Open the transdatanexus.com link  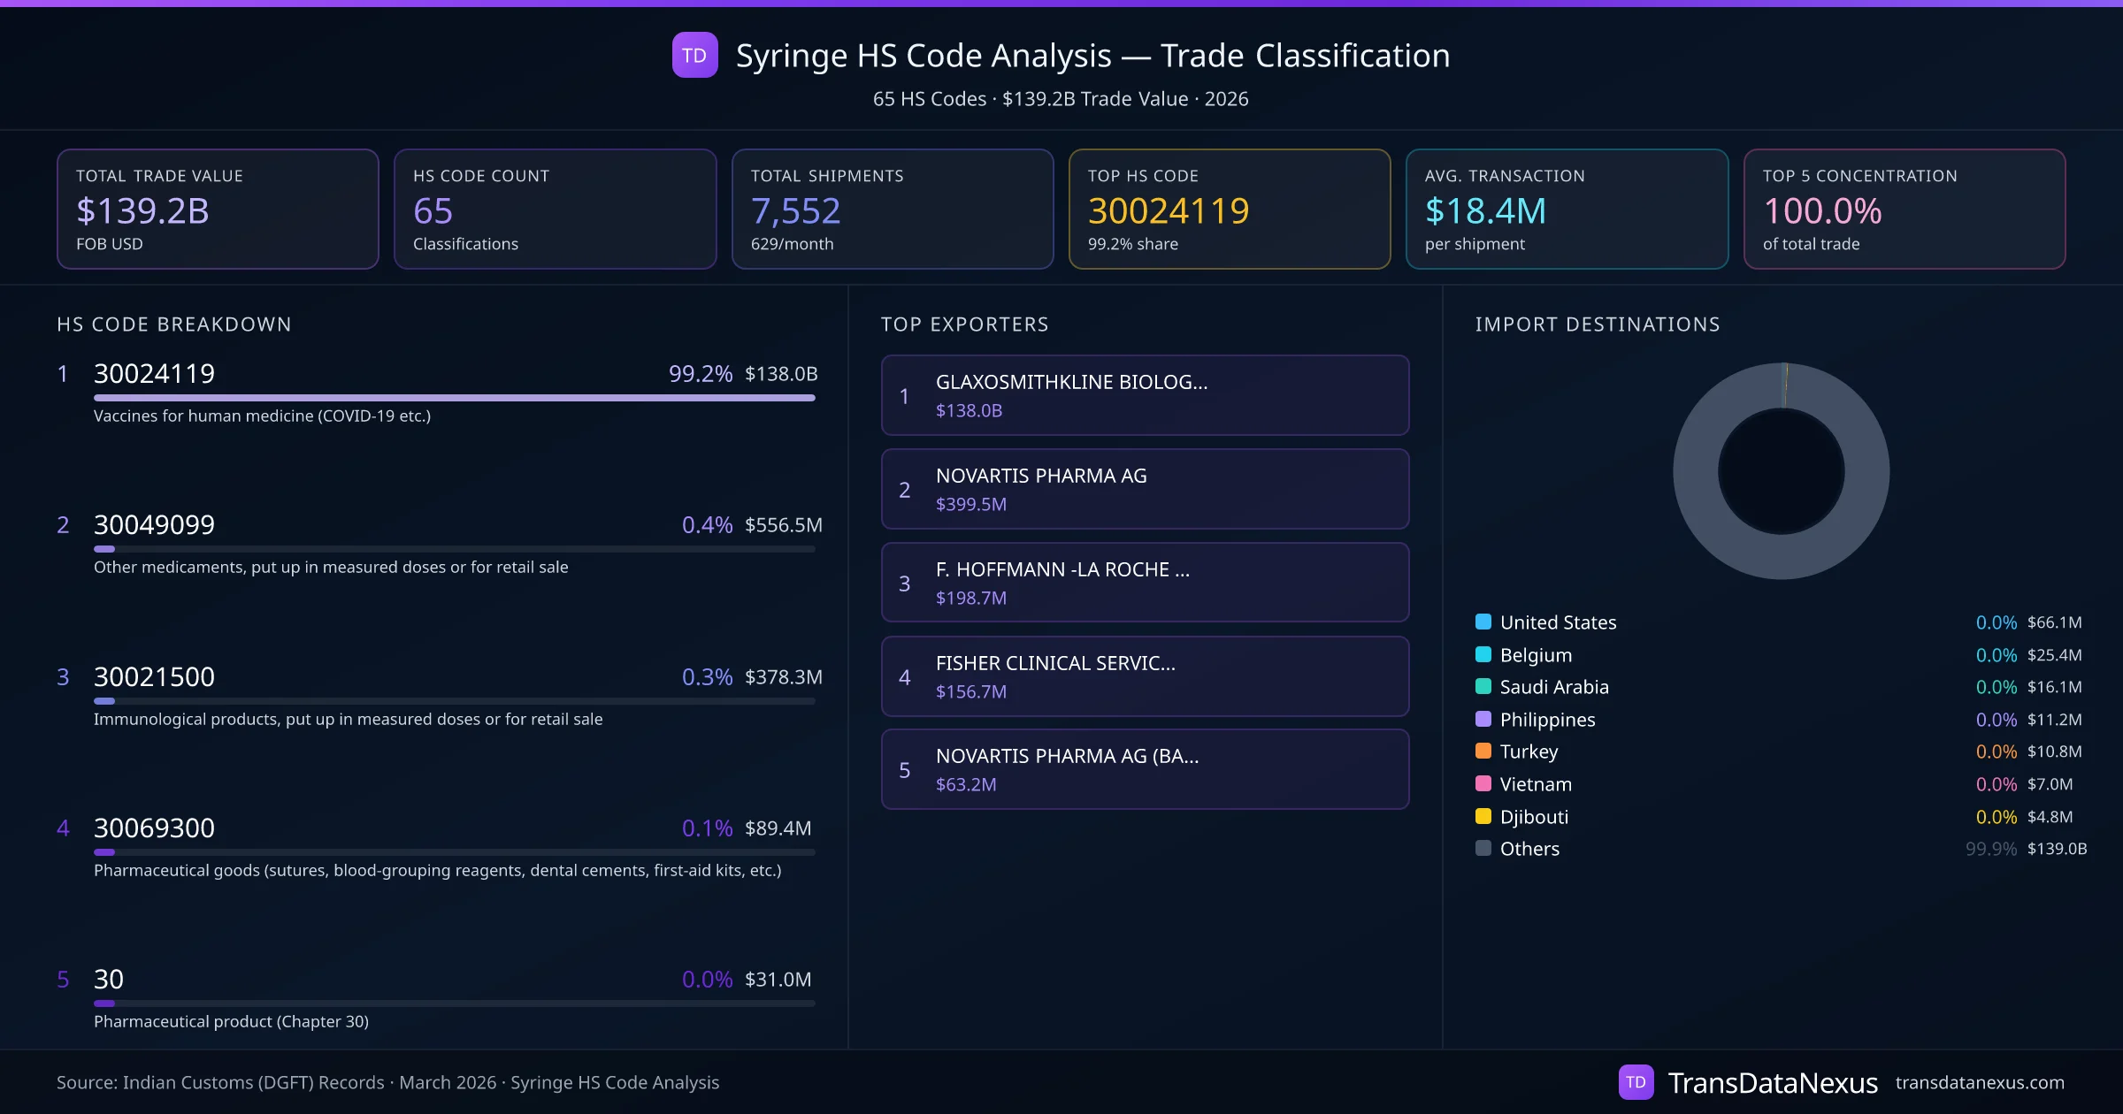pos(1979,1082)
